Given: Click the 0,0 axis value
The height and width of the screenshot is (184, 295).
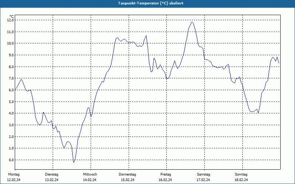Looking at the screenshot, I should click(11, 160).
